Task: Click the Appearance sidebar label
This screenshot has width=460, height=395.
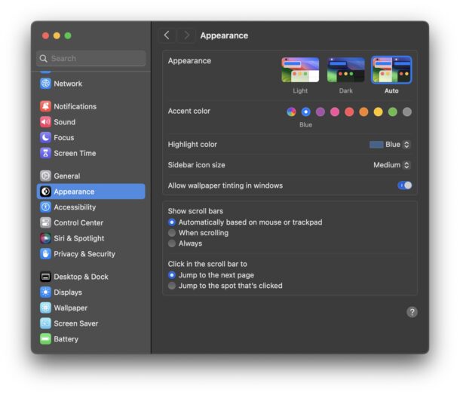Action: pos(74,191)
